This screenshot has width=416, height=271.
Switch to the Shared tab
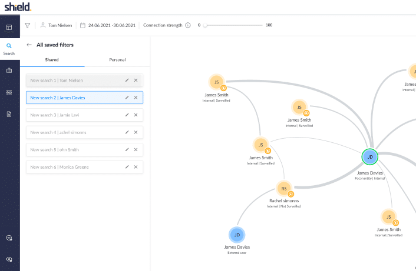pos(52,60)
